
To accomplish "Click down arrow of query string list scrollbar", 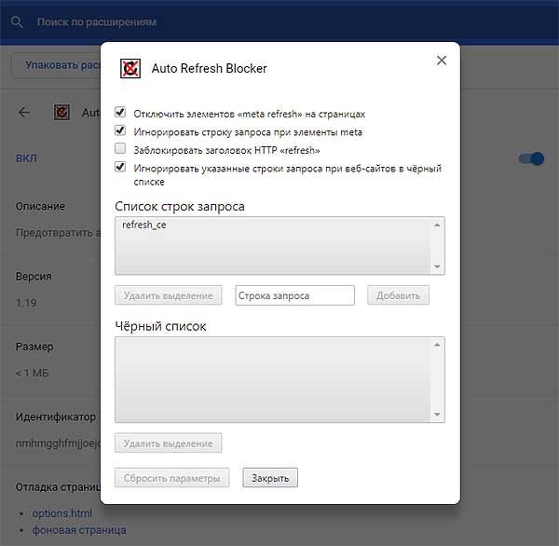I will [437, 266].
